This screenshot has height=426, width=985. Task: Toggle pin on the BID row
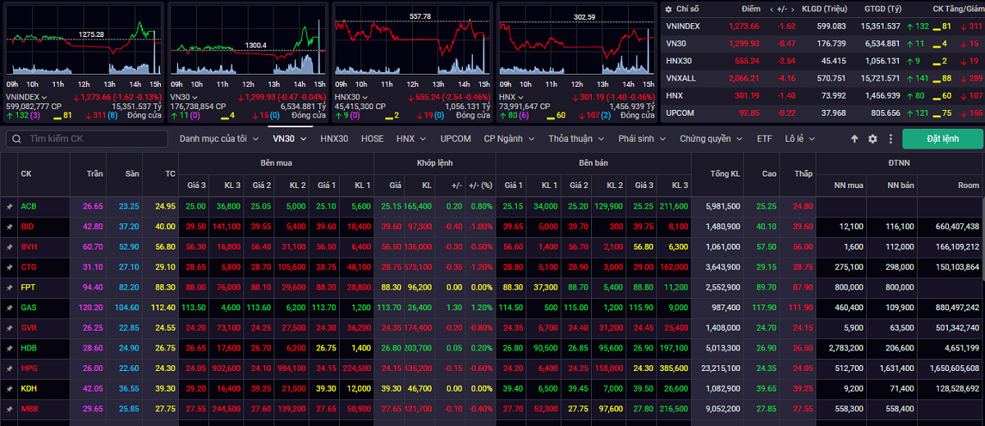click(10, 226)
